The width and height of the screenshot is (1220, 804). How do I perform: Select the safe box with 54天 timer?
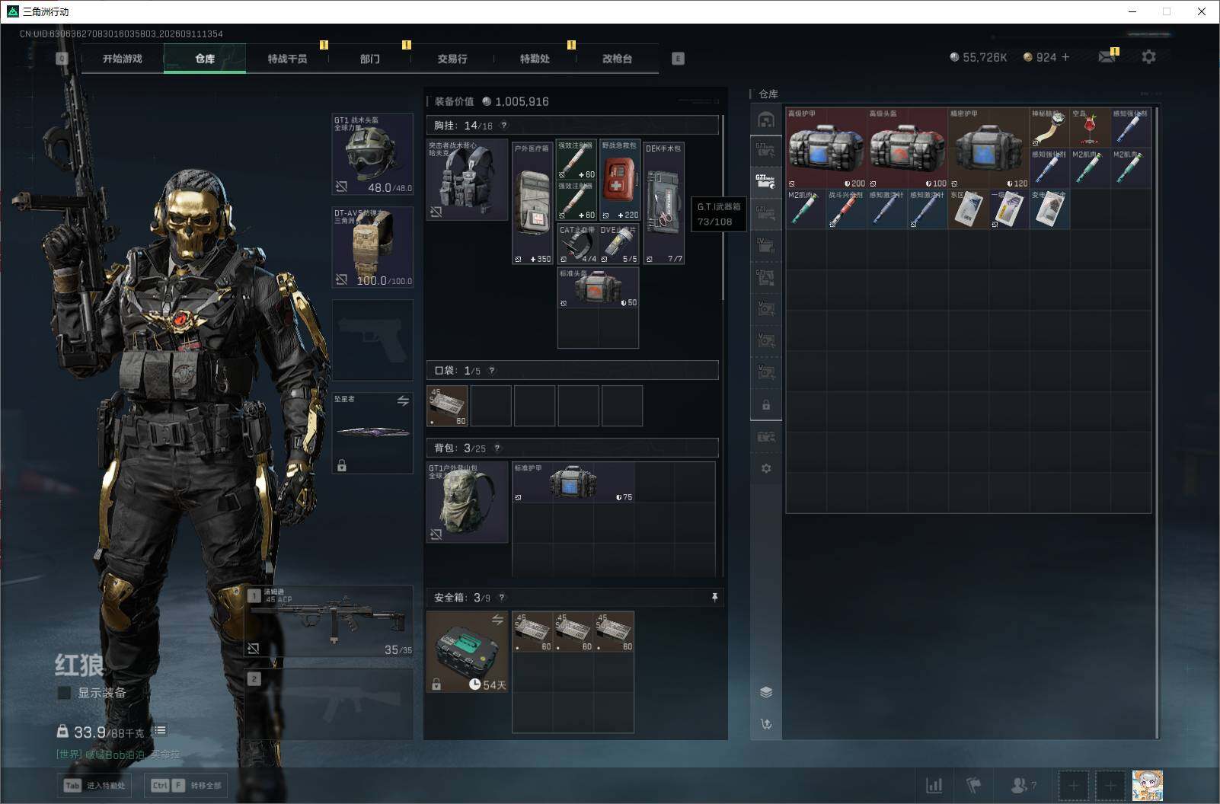coord(467,652)
